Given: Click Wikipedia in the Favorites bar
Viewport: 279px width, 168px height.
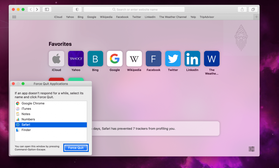Looking at the screenshot, I should (106, 17).
